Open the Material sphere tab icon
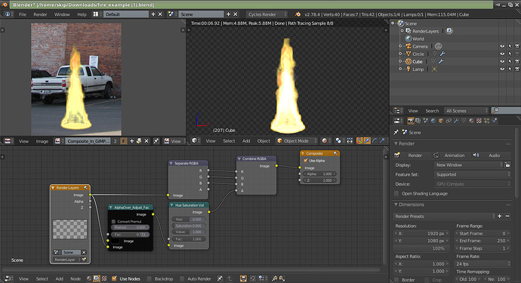Image resolution: width=521 pixels, height=283 pixels. point(471,121)
